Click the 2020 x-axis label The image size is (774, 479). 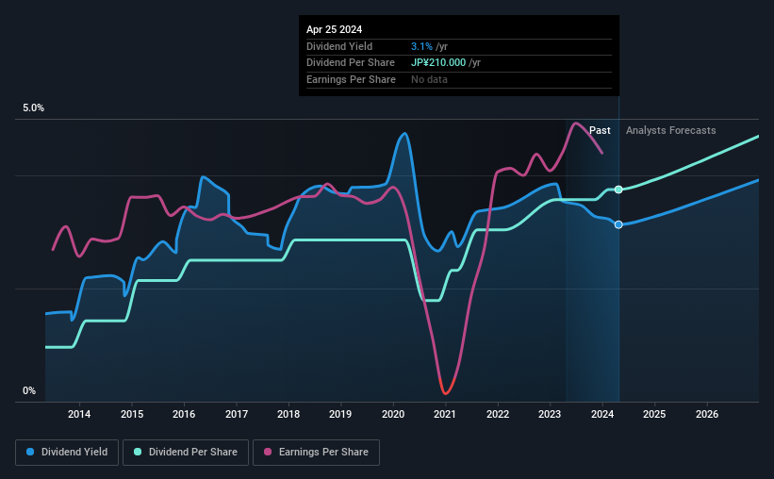click(393, 414)
